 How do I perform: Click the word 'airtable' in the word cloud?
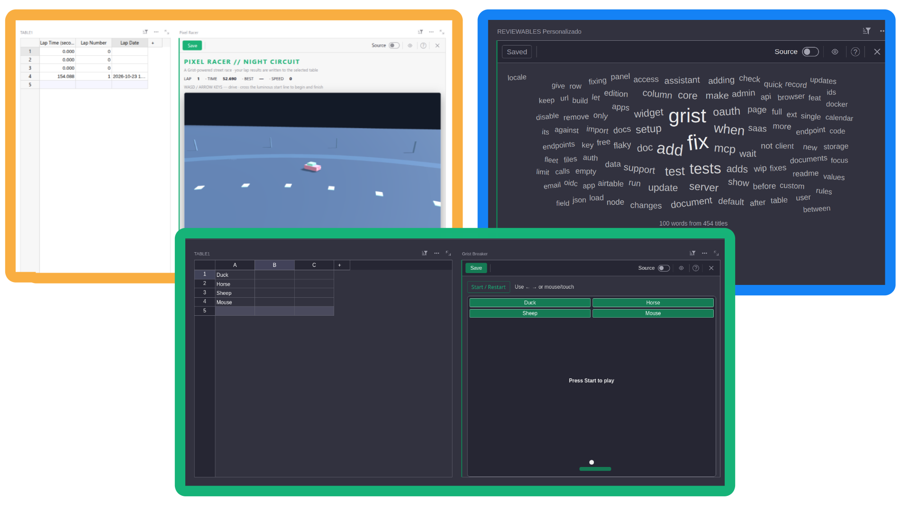tap(610, 183)
